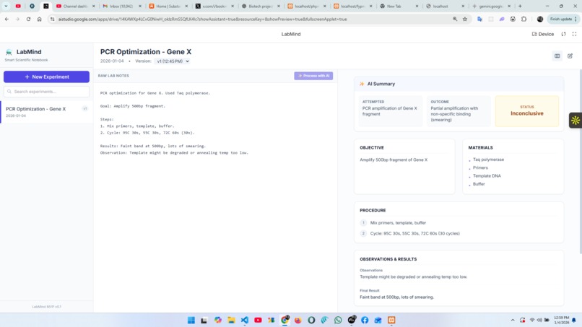Click the New Experiment button
Screen dimensions: 582x327
(x=46, y=77)
